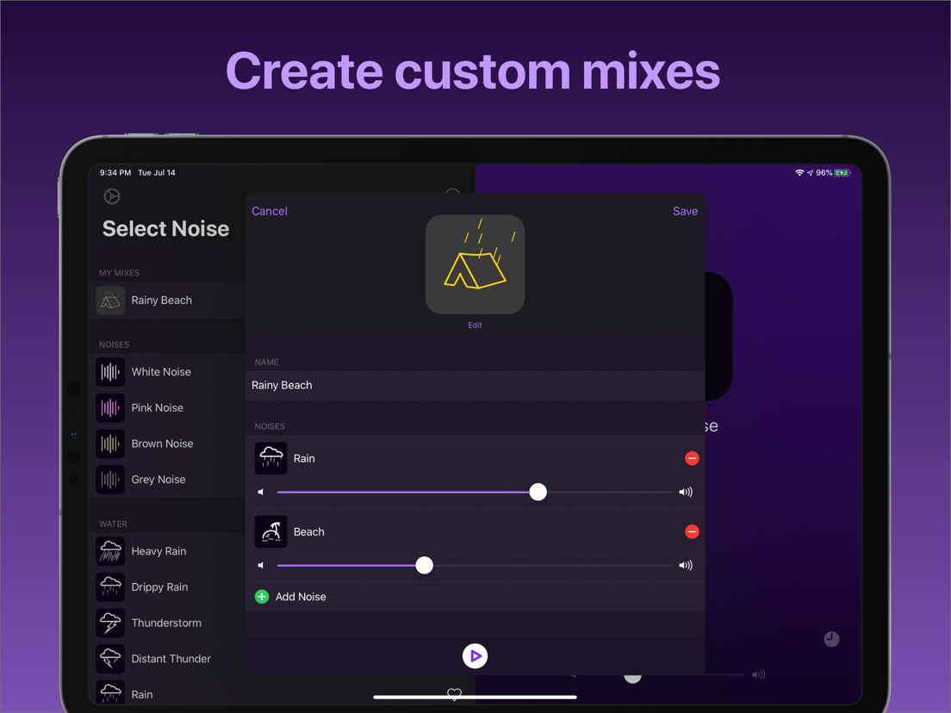Click the battery indicator in status bar
The image size is (951, 713).
842,173
